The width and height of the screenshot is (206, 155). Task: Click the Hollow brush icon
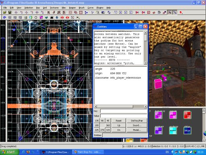(81, 13)
